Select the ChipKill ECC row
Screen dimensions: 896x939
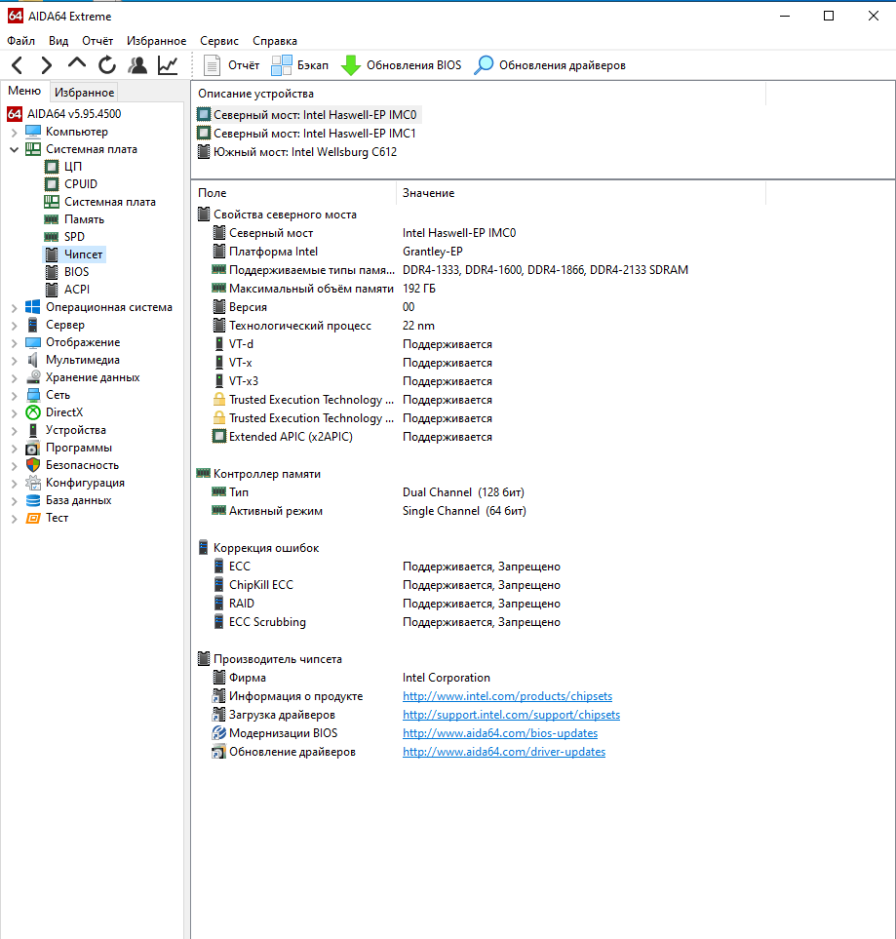[x=386, y=585]
